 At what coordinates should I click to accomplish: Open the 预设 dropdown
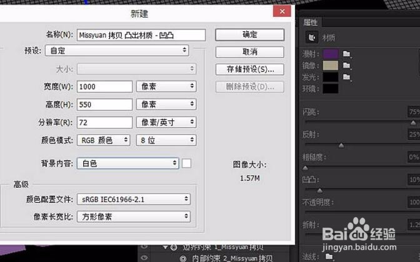[117, 51]
